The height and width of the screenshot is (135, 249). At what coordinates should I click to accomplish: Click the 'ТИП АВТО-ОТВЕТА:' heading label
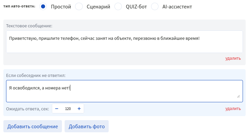pos(19,6)
